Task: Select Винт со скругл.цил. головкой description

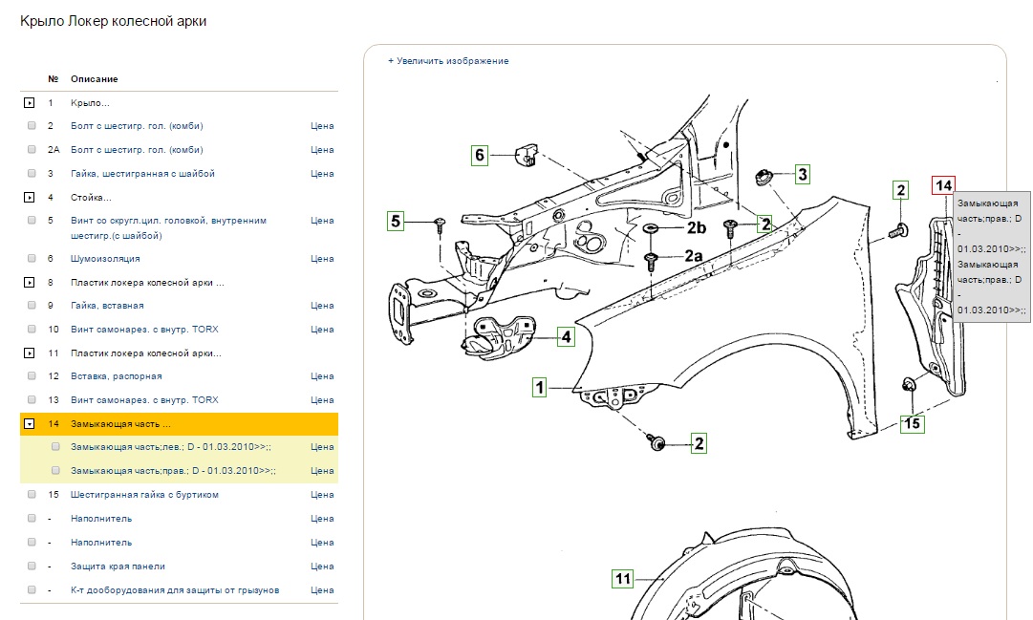Action: click(x=168, y=228)
